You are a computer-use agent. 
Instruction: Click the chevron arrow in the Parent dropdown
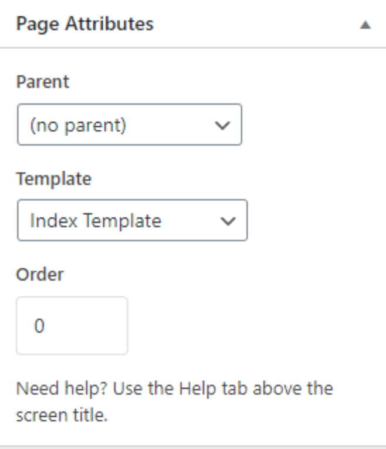(222, 125)
